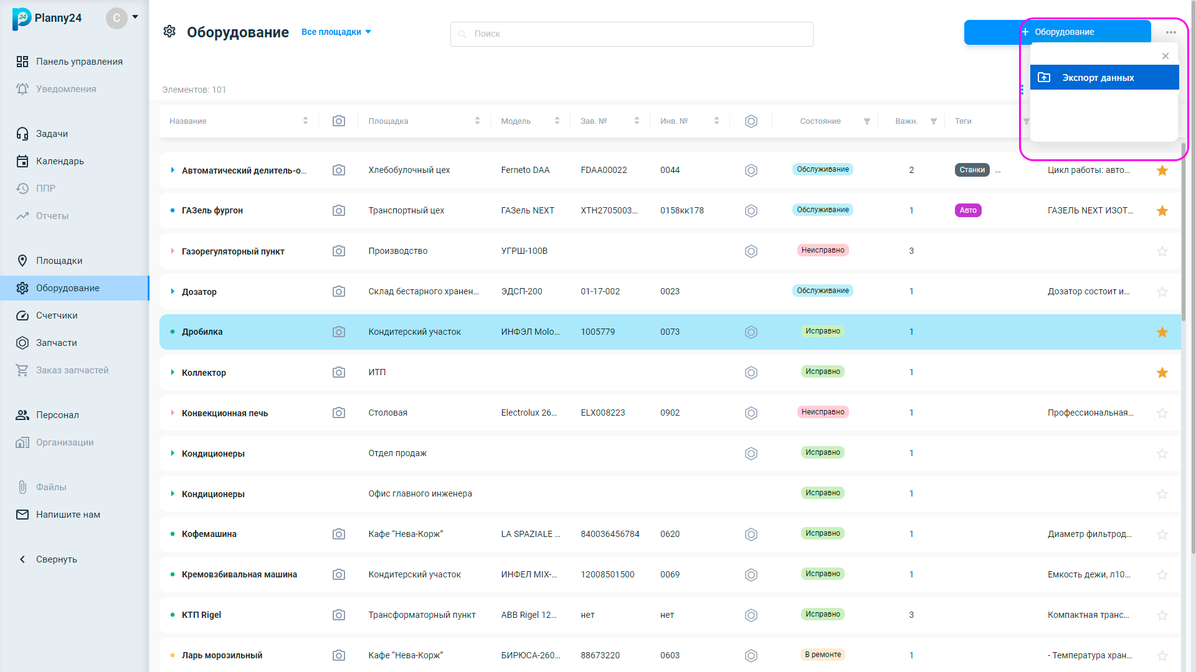Unfavorite Дробилка star
The height and width of the screenshot is (672, 1196).
(x=1162, y=332)
